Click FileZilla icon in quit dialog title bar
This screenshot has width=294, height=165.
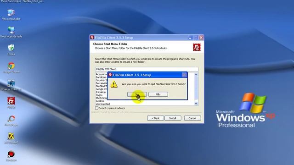tap(110, 75)
